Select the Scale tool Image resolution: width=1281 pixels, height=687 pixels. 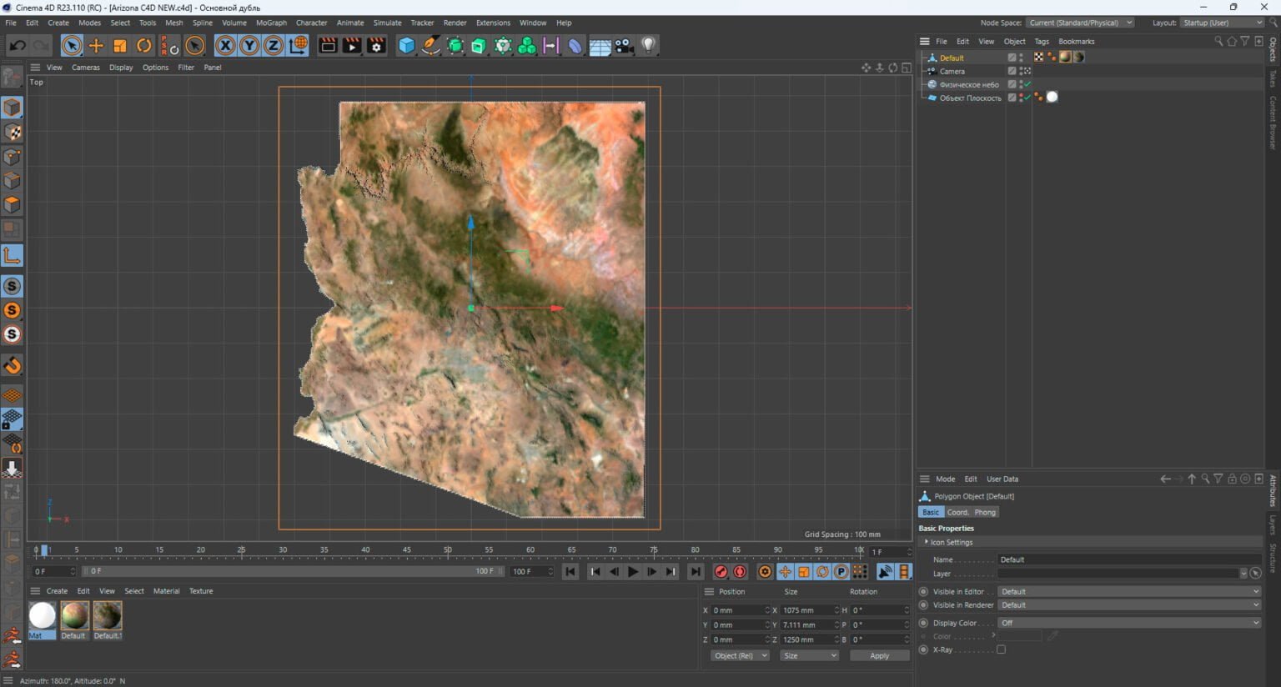[120, 46]
